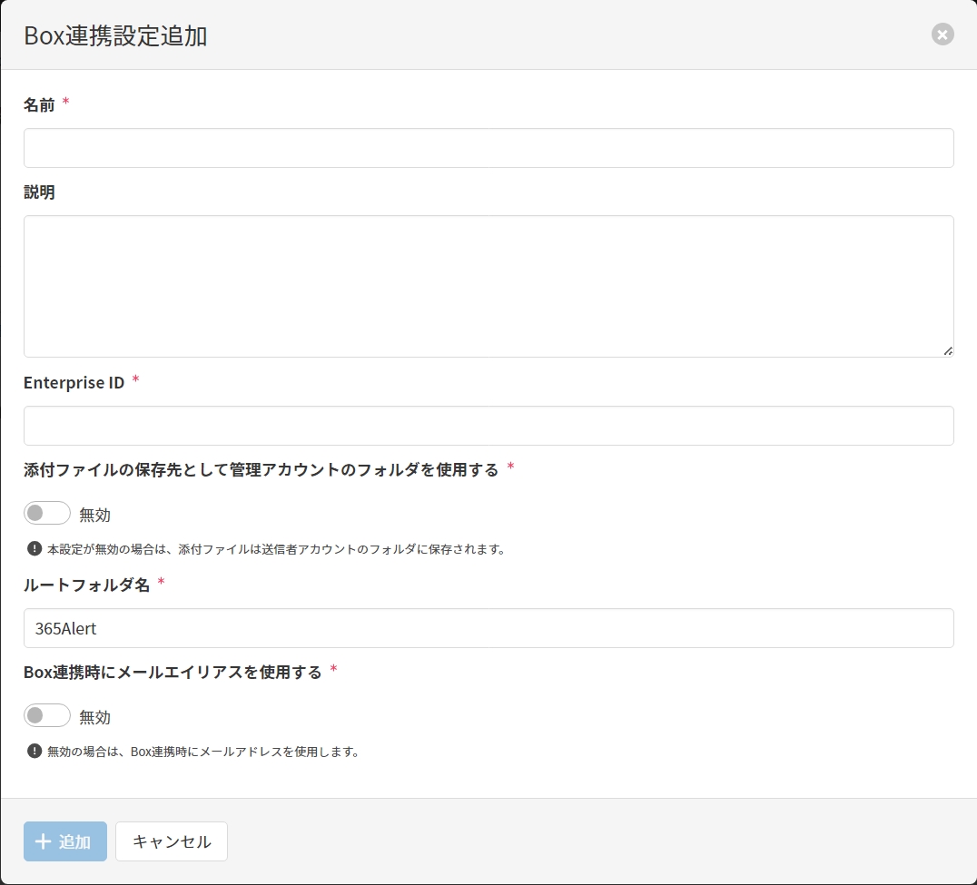Click the 説明 field label
Screen dimensions: 977x885
click(39, 192)
